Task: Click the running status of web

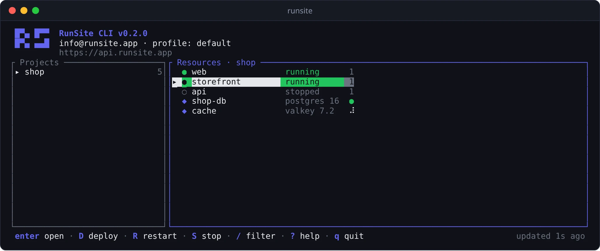Action: (302, 72)
